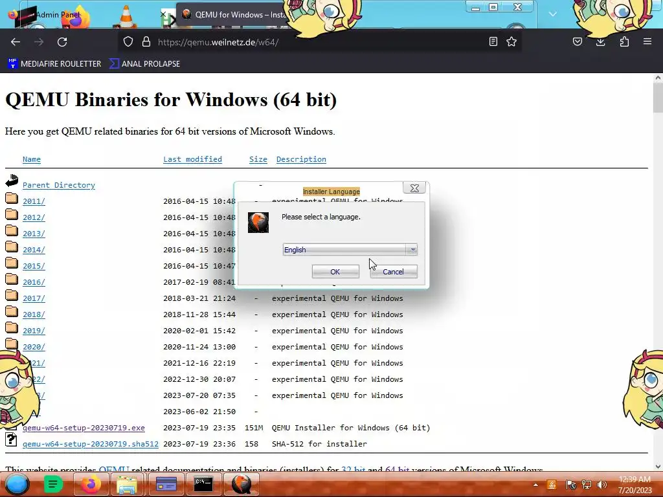Open the Action Center flag icon
This screenshot has height=497, width=663.
point(570,485)
